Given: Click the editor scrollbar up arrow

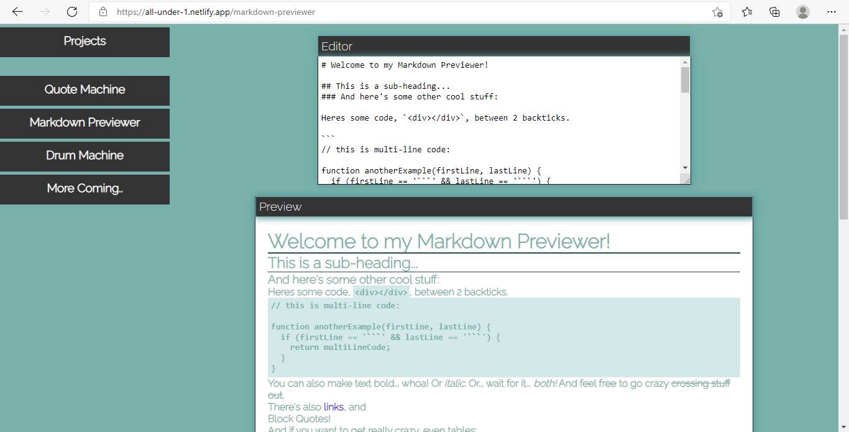Looking at the screenshot, I should click(686, 62).
